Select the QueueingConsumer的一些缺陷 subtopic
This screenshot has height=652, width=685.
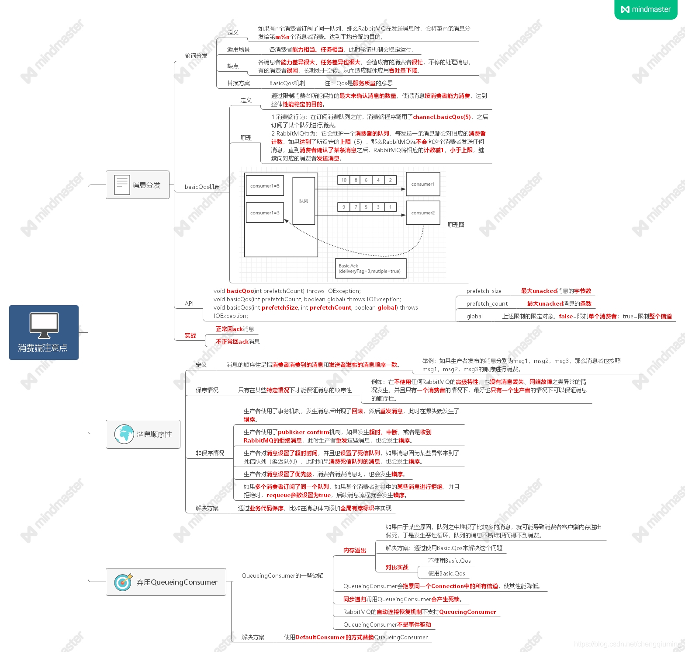(283, 575)
